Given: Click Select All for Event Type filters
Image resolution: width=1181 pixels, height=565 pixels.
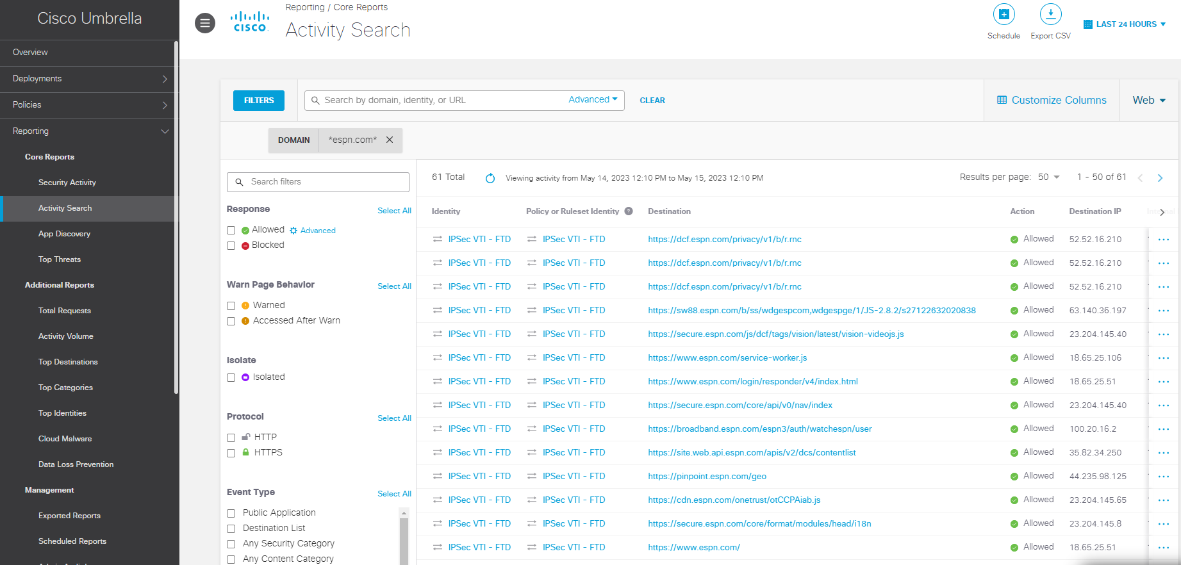Looking at the screenshot, I should click(394, 494).
